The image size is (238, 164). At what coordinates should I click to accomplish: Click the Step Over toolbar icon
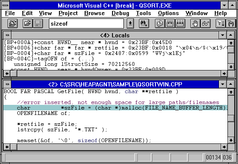pos(221,23)
